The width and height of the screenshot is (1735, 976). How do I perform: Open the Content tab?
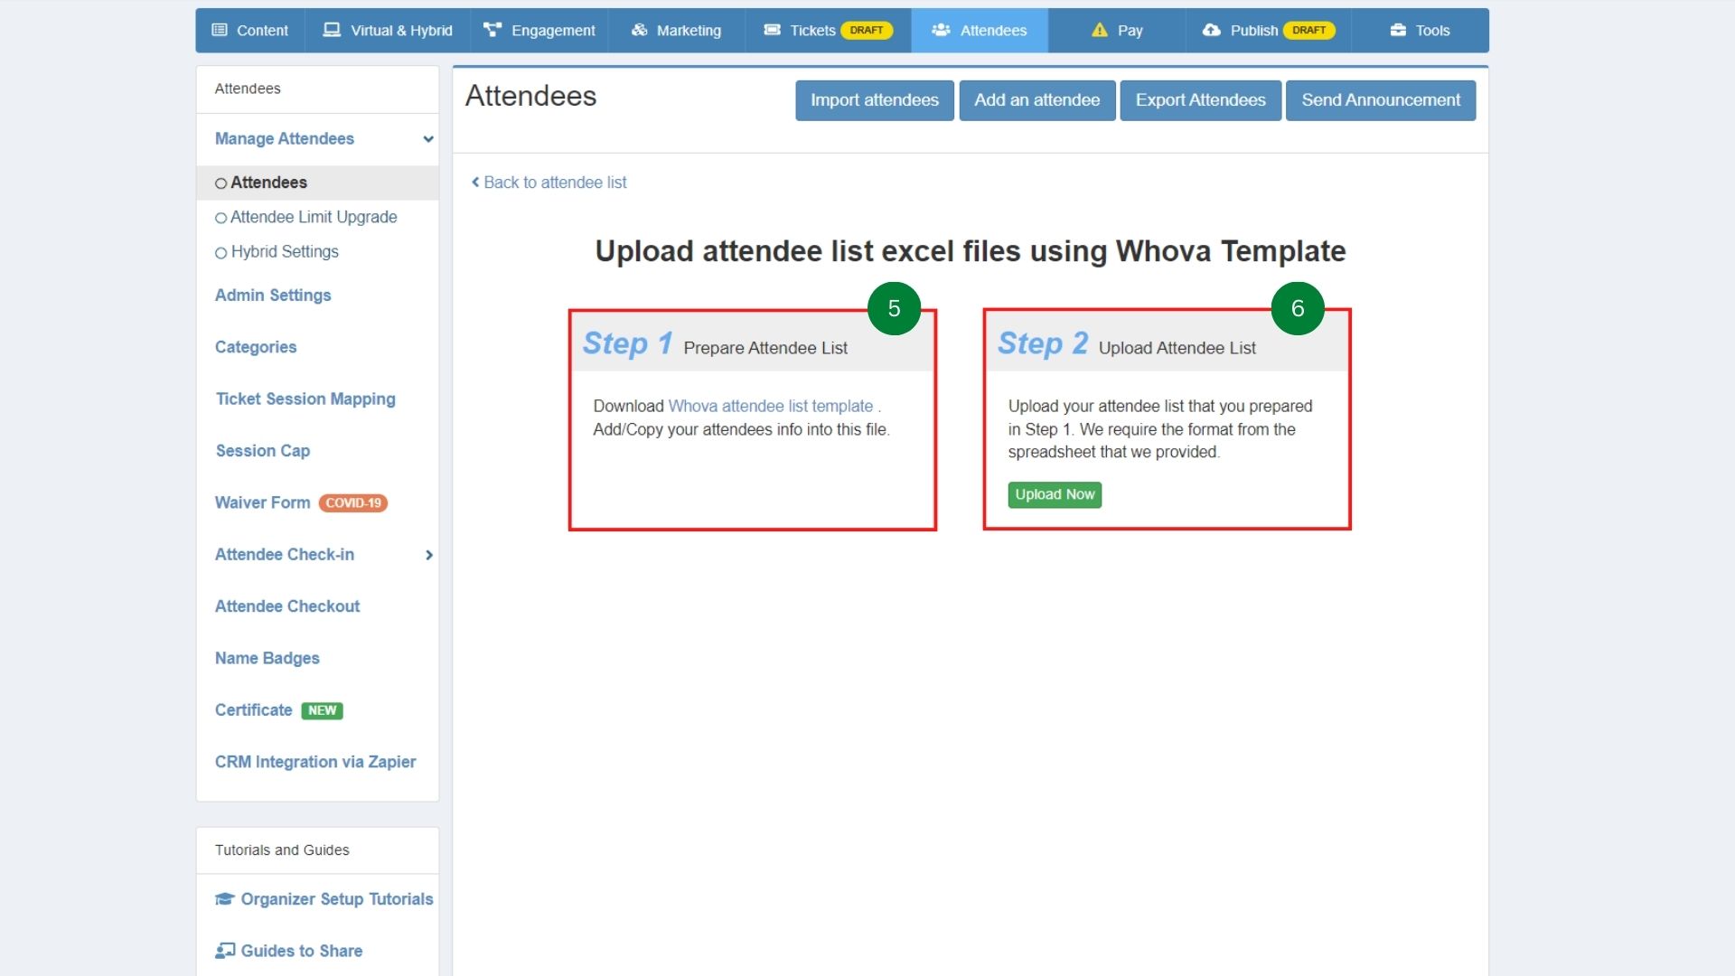(x=250, y=30)
